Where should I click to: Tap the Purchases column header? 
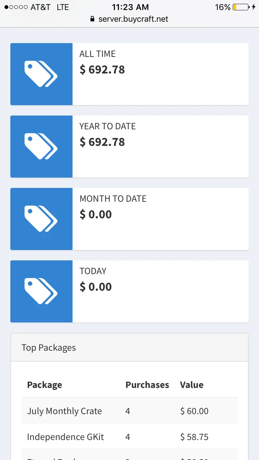(x=147, y=385)
